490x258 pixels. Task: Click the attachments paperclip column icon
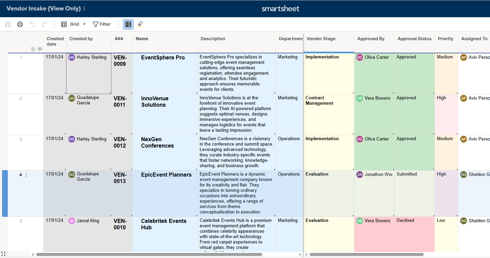[33, 49]
